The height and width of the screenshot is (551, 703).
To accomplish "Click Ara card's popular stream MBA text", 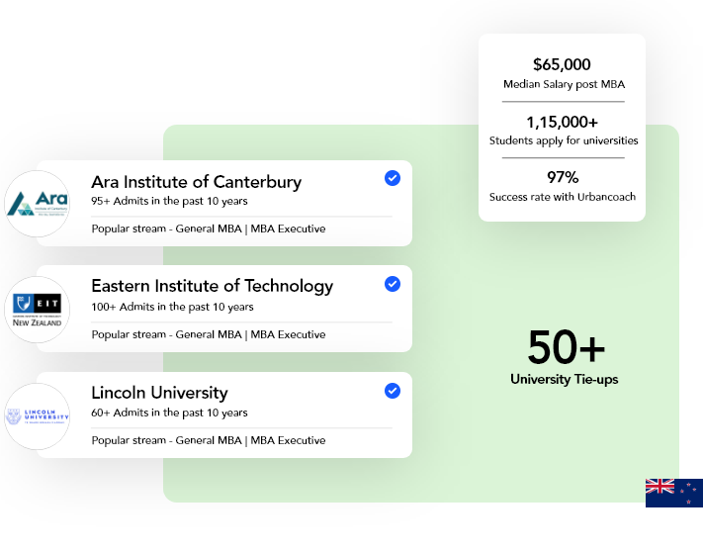I will (x=209, y=229).
